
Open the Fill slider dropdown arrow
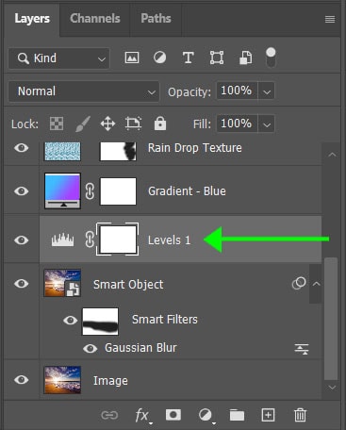click(x=267, y=124)
